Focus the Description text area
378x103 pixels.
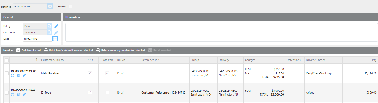pos(221,32)
